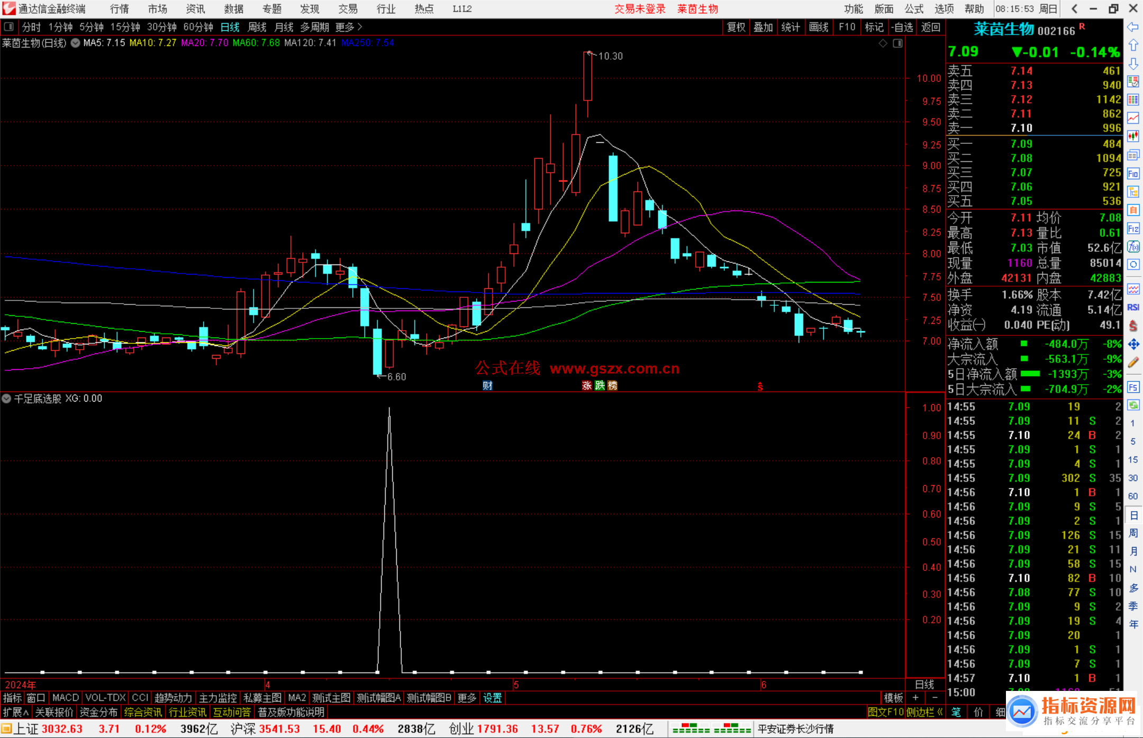The height and width of the screenshot is (738, 1143).
Task: Click the 复权 button
Action: [736, 27]
